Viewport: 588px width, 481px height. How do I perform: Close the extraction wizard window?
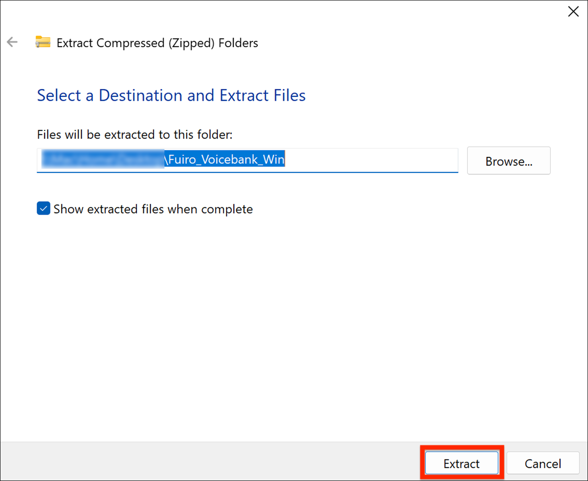pyautogui.click(x=573, y=11)
